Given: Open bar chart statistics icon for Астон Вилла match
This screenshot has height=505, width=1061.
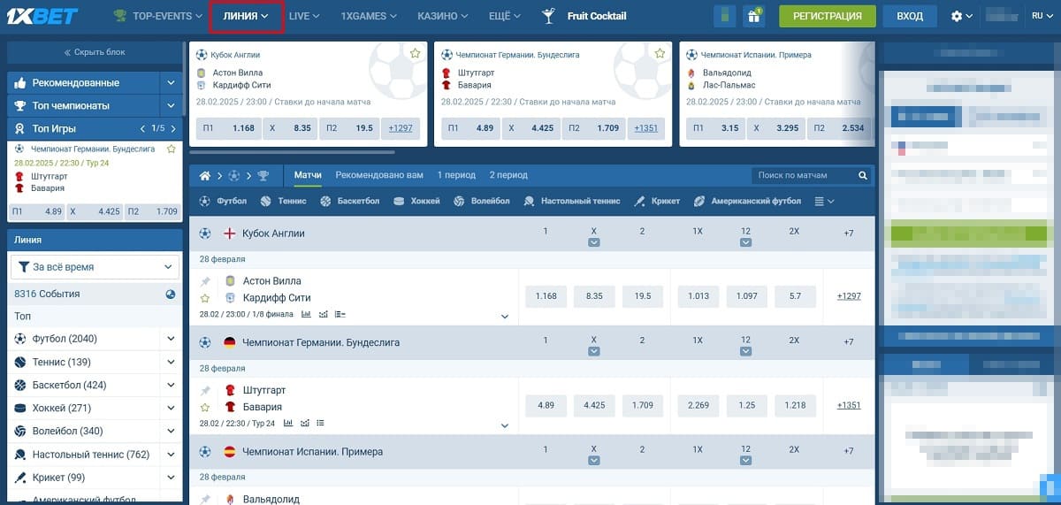Looking at the screenshot, I should point(306,314).
